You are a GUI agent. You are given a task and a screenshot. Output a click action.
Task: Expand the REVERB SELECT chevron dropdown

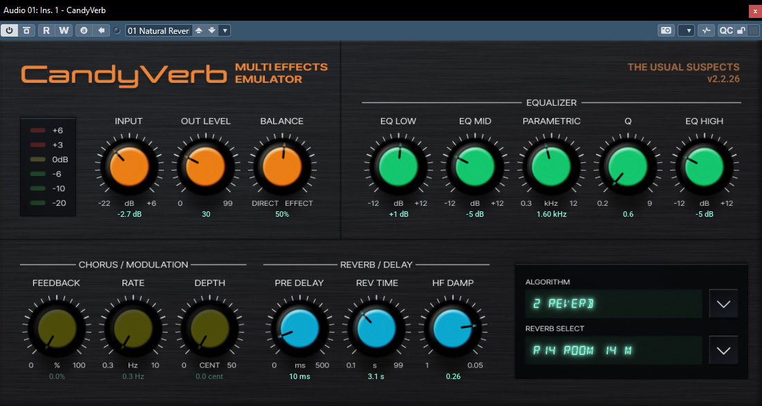point(723,350)
